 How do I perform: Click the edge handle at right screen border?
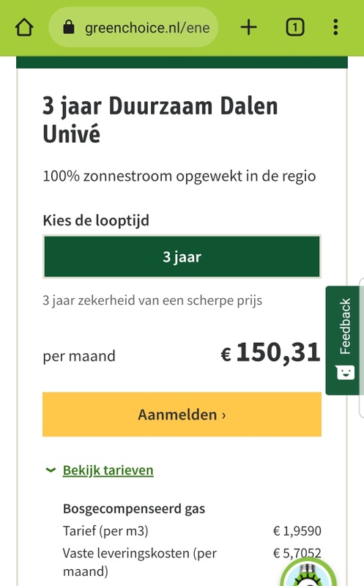(x=361, y=347)
